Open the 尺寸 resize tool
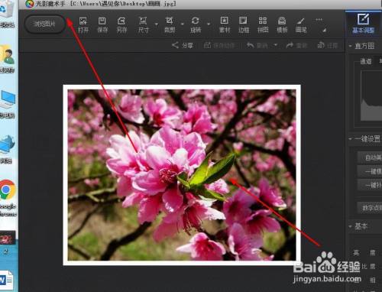The height and width of the screenshot is (292, 382). tap(143, 25)
